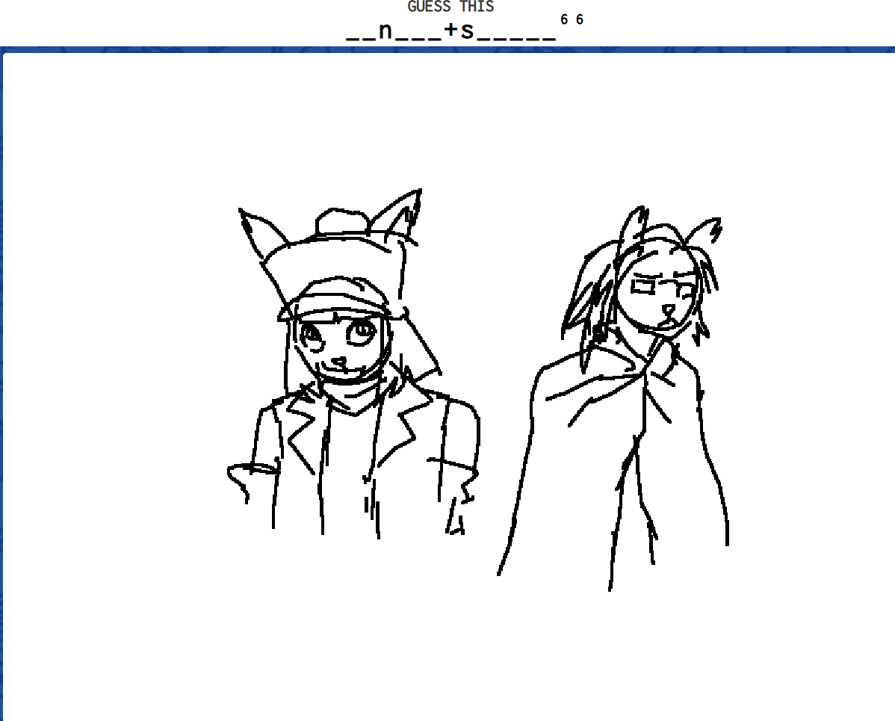This screenshot has height=721, width=895.
Task: Click the revealed letter "s" in the word hint
Action: pyautogui.click(x=467, y=32)
